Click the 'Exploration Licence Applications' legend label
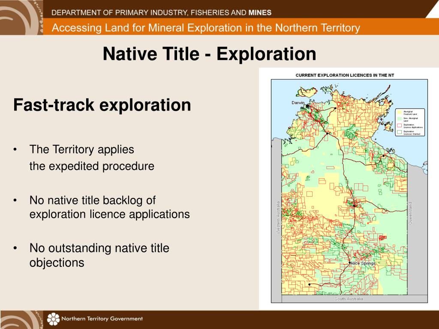The image size is (439, 329). 413,126
